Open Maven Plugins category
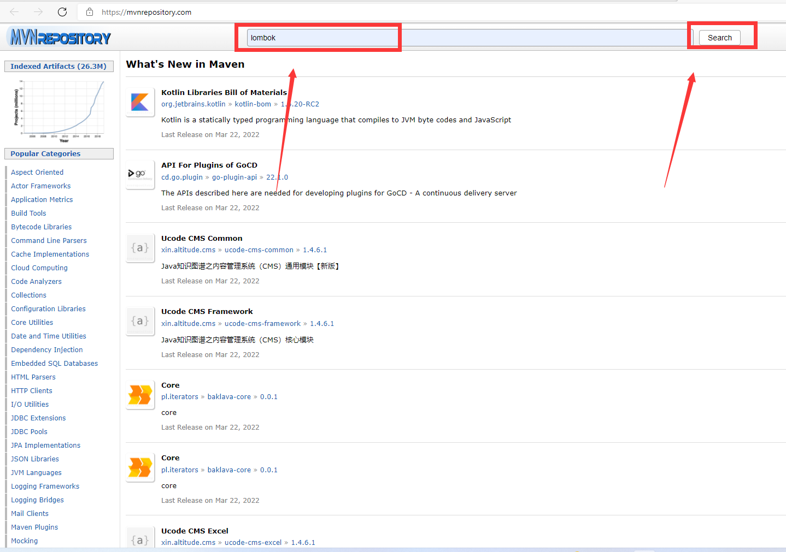 pos(34,527)
